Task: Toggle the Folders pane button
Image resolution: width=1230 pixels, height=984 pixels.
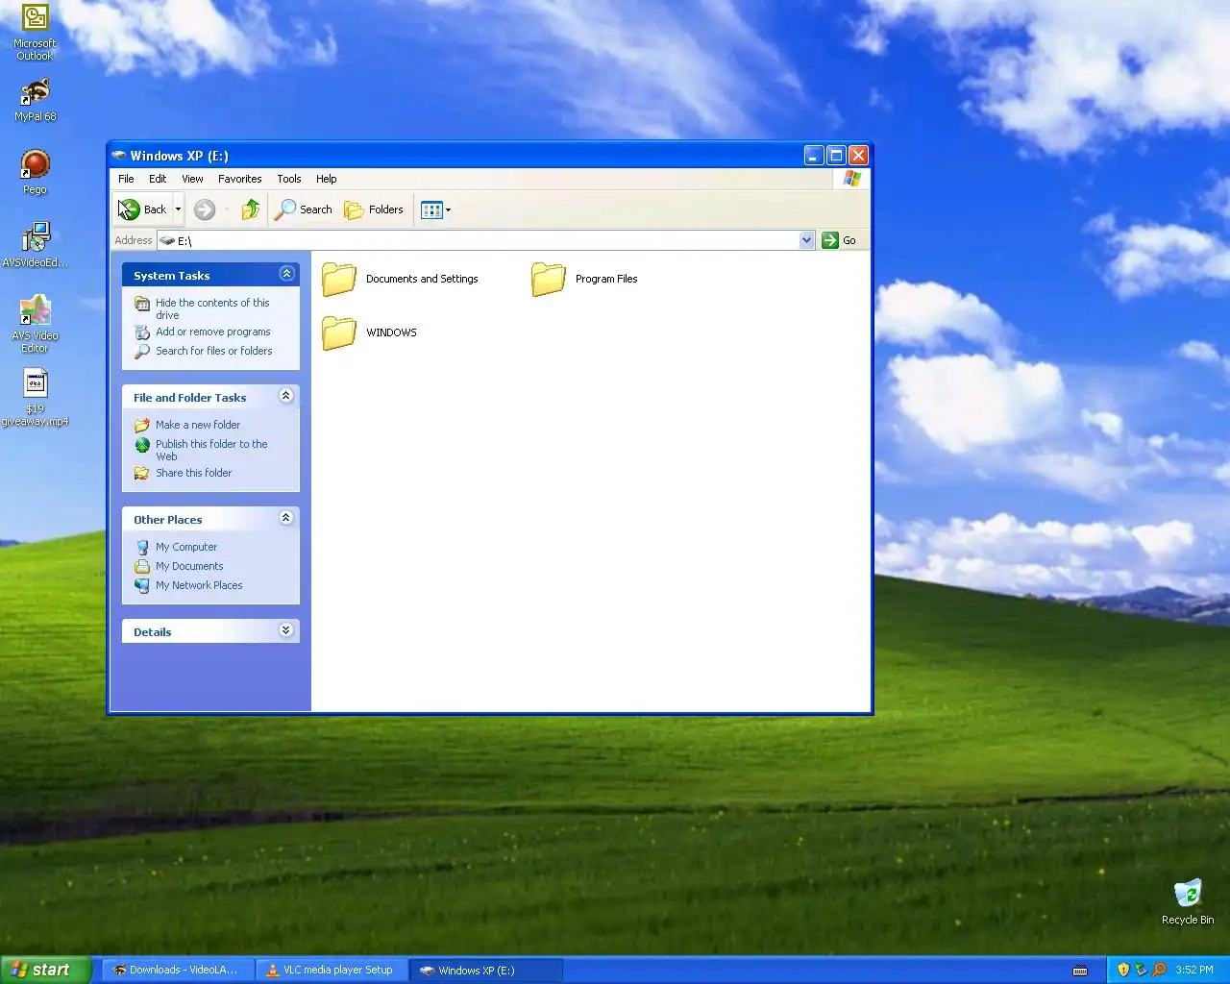Action: [x=374, y=209]
